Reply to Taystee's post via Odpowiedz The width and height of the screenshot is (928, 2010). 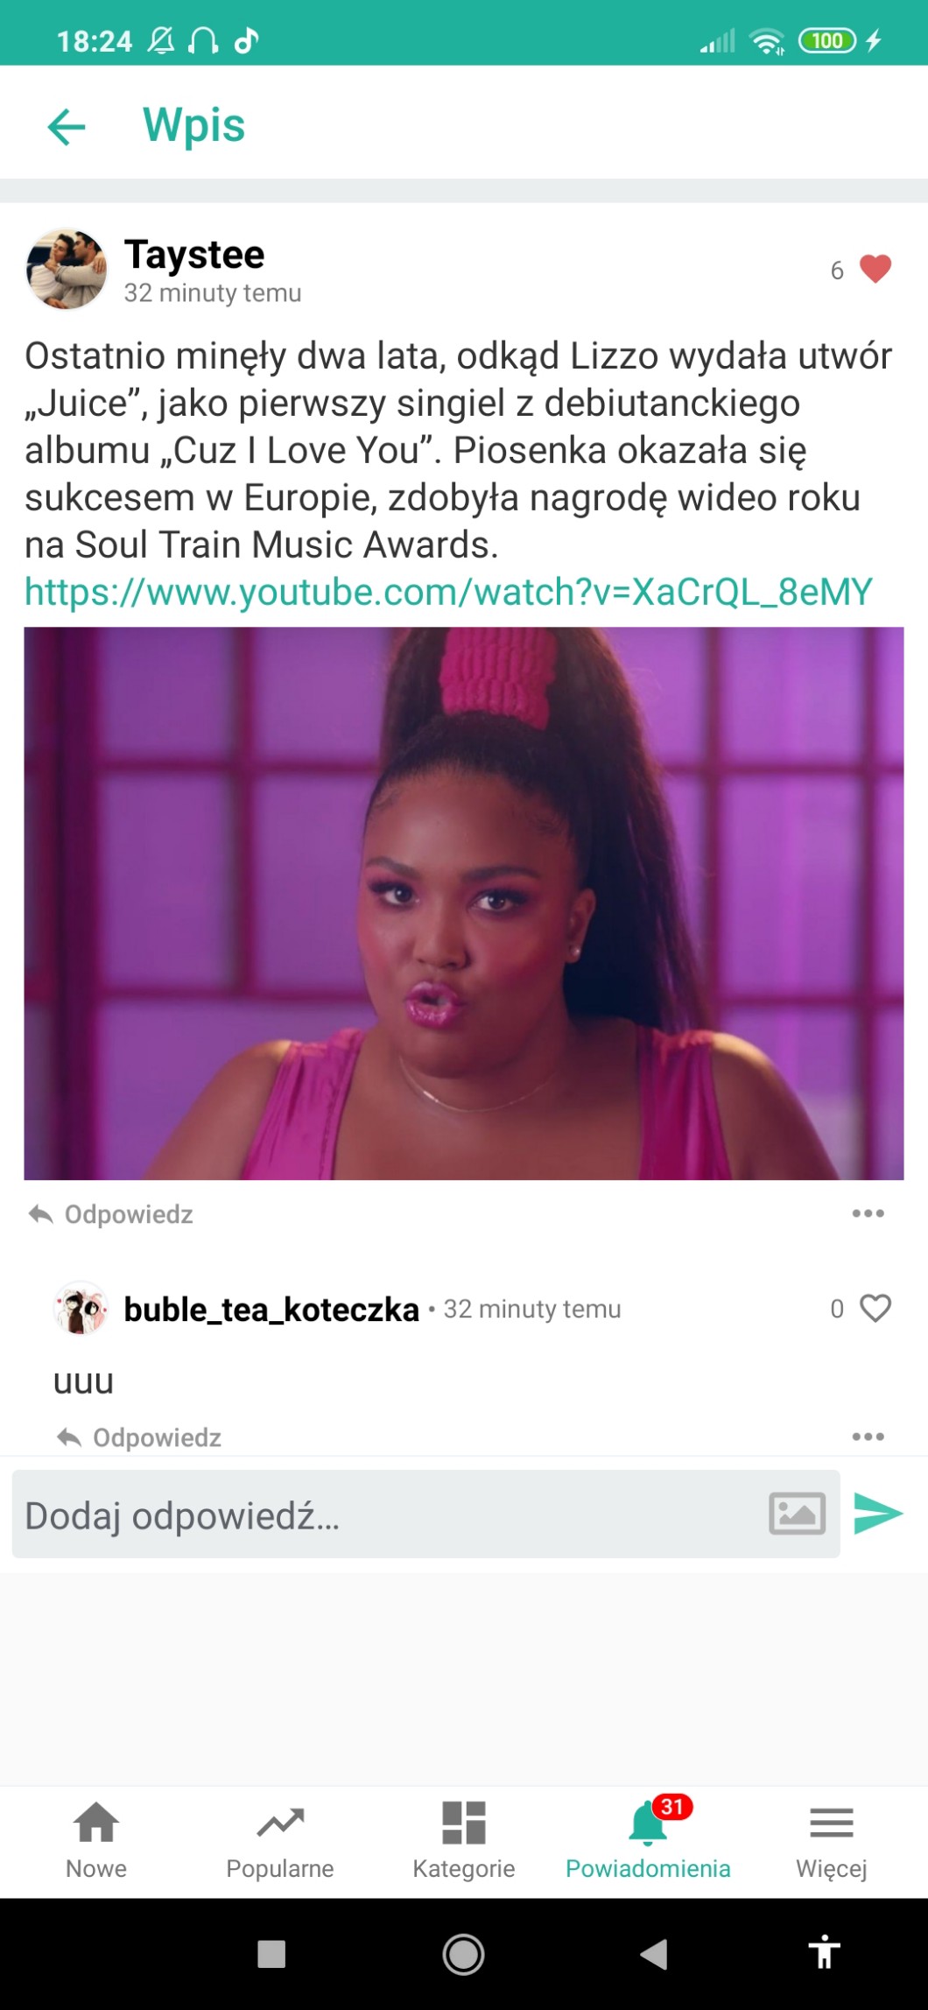tap(111, 1214)
